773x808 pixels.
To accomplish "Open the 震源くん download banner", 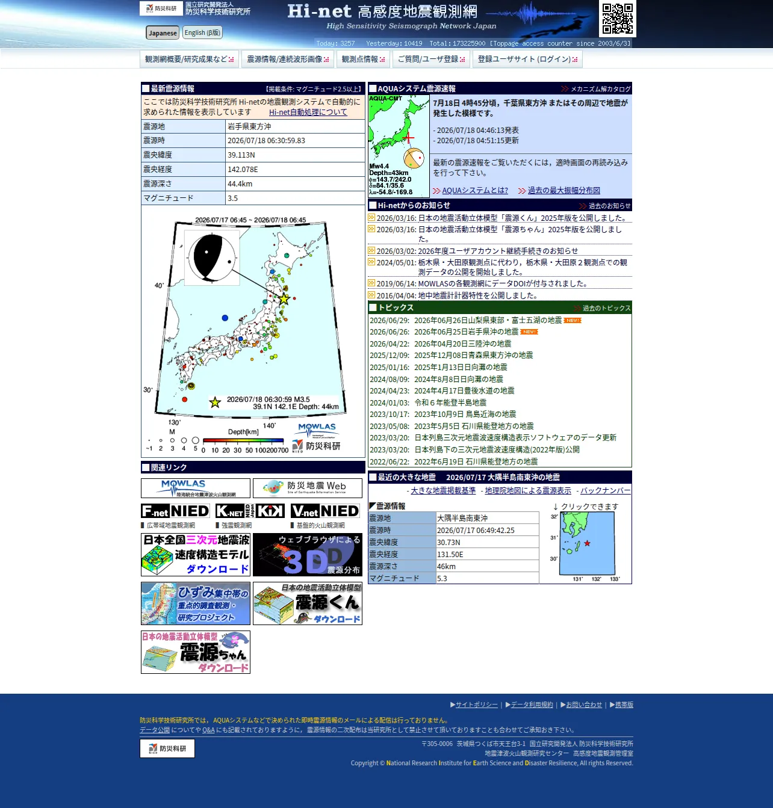I will [308, 603].
